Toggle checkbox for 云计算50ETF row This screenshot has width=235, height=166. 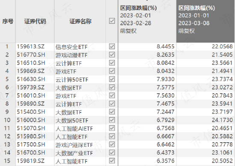(x=112, y=79)
